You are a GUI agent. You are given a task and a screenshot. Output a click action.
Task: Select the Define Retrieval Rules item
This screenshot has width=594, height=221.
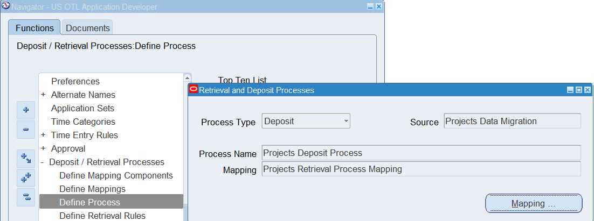(x=102, y=216)
